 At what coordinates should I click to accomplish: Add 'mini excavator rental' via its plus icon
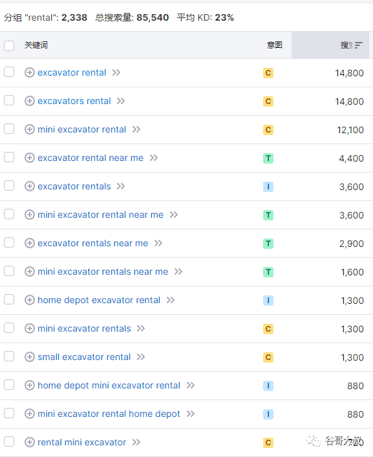30,129
